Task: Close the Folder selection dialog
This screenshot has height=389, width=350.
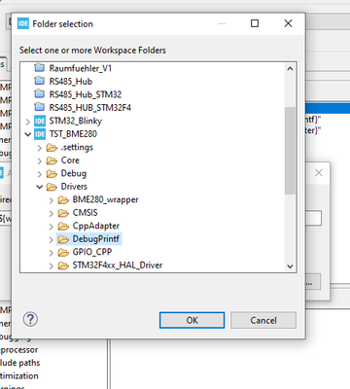Action: (x=288, y=23)
